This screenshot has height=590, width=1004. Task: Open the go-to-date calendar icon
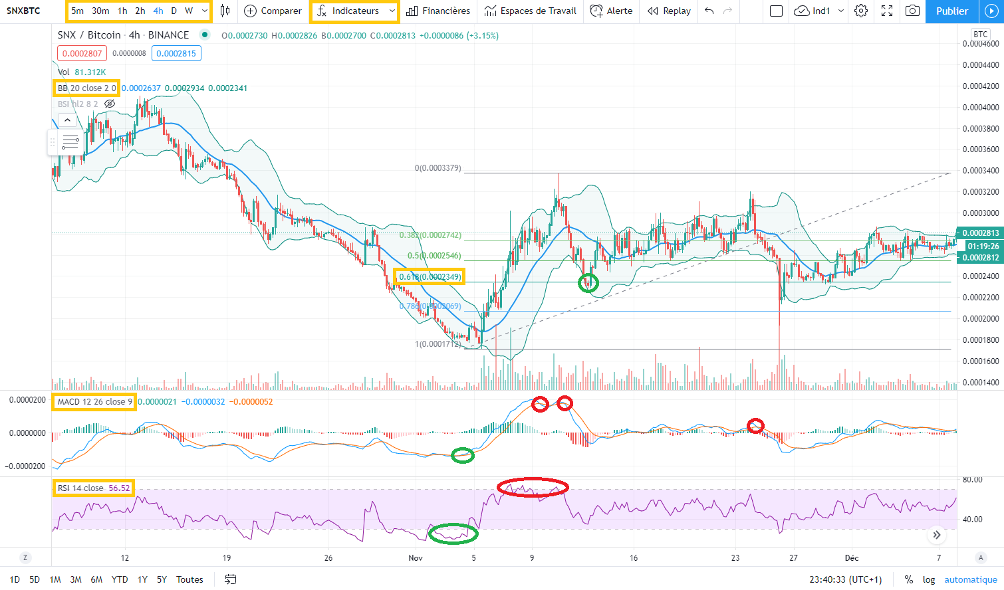(230, 579)
